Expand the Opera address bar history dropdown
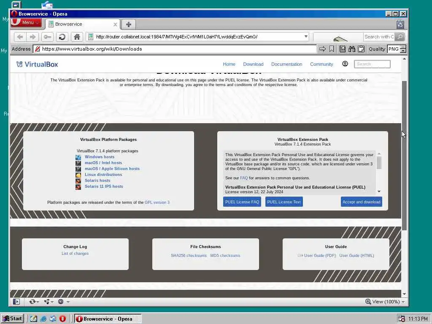This screenshot has width=432, height=324. tap(306, 36)
